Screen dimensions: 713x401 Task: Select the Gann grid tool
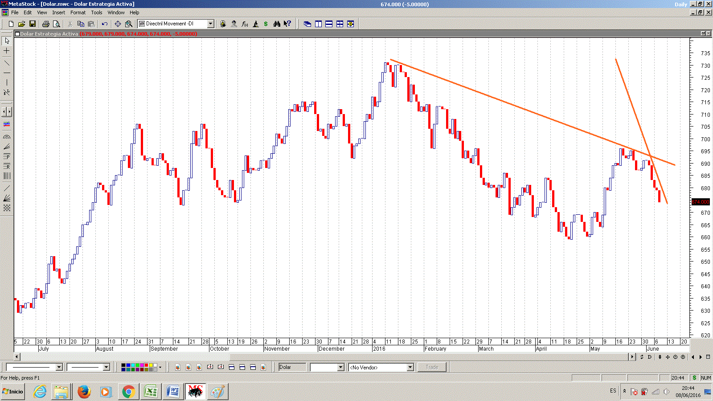click(7, 208)
